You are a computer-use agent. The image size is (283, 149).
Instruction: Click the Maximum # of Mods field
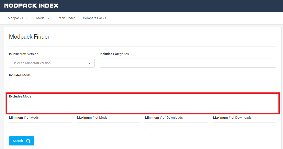(x=108, y=127)
